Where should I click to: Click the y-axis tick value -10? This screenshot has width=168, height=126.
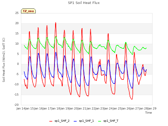coord(16,85)
